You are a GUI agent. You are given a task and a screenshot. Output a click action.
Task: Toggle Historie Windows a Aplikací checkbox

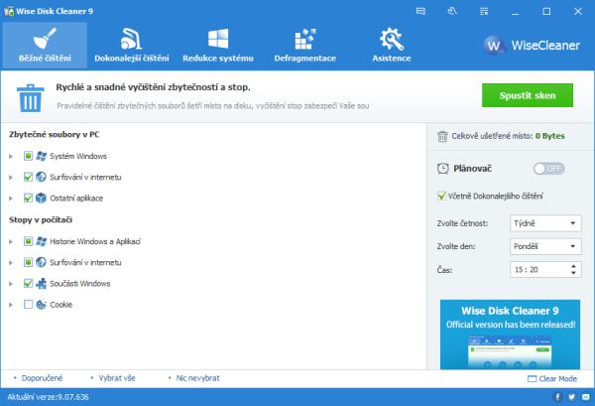pos(28,241)
